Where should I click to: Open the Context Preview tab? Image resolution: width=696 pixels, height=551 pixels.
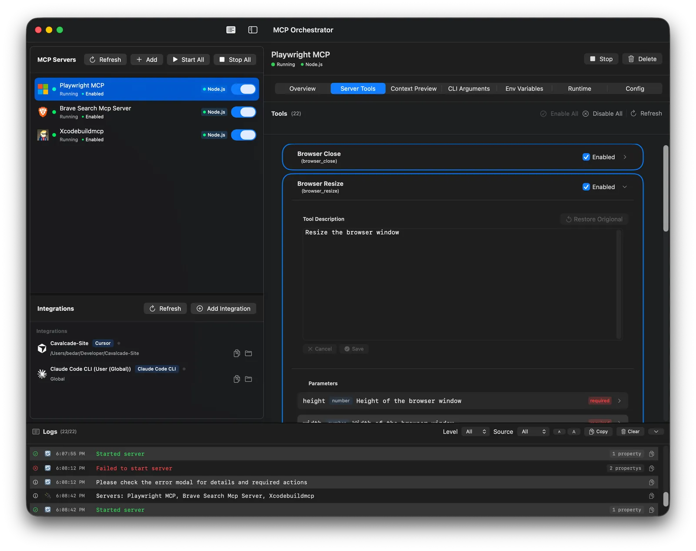click(413, 89)
